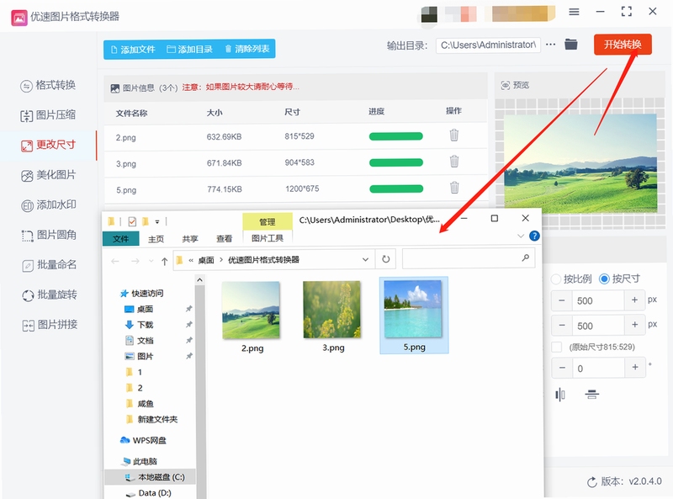Viewport: 673px width, 499px height.
Task: Select 批量命名 in the sidebar
Action: coord(49,265)
